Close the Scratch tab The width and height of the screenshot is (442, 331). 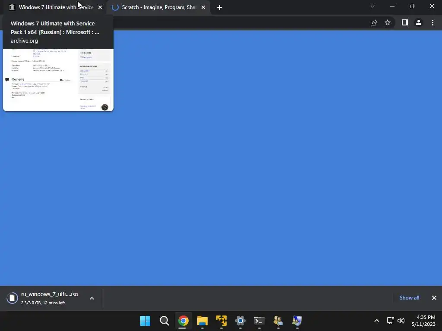[x=203, y=7]
